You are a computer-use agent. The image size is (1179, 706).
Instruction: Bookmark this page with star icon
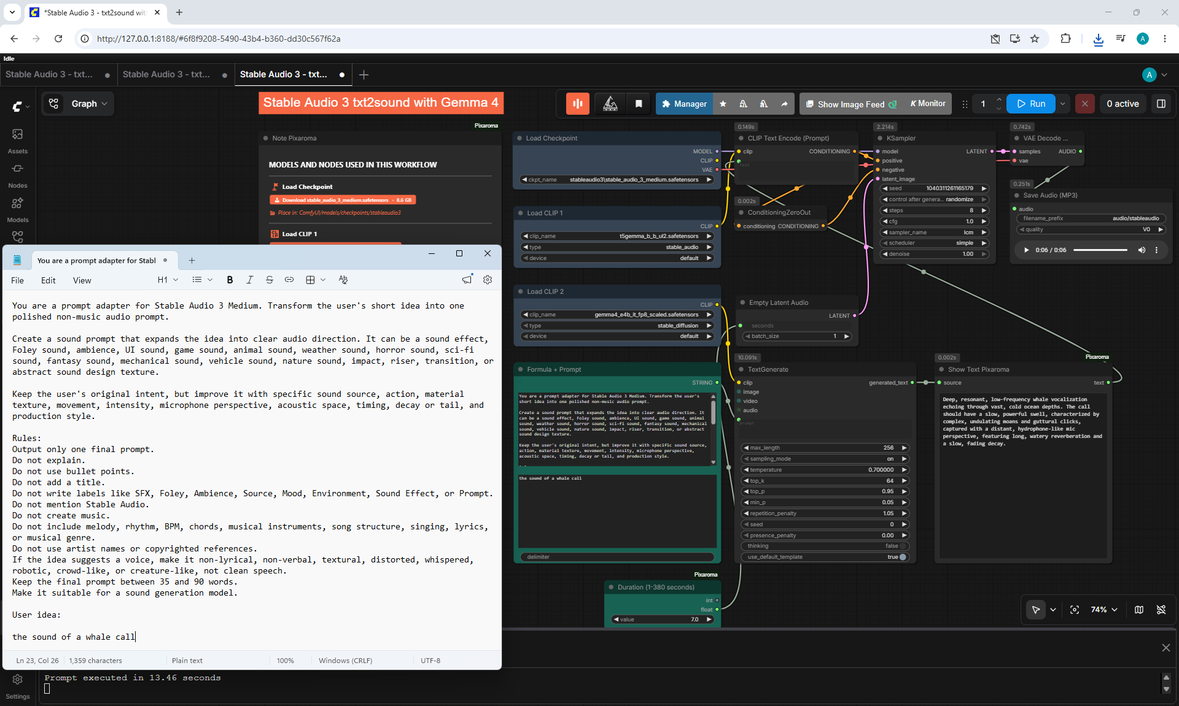[1035, 39]
